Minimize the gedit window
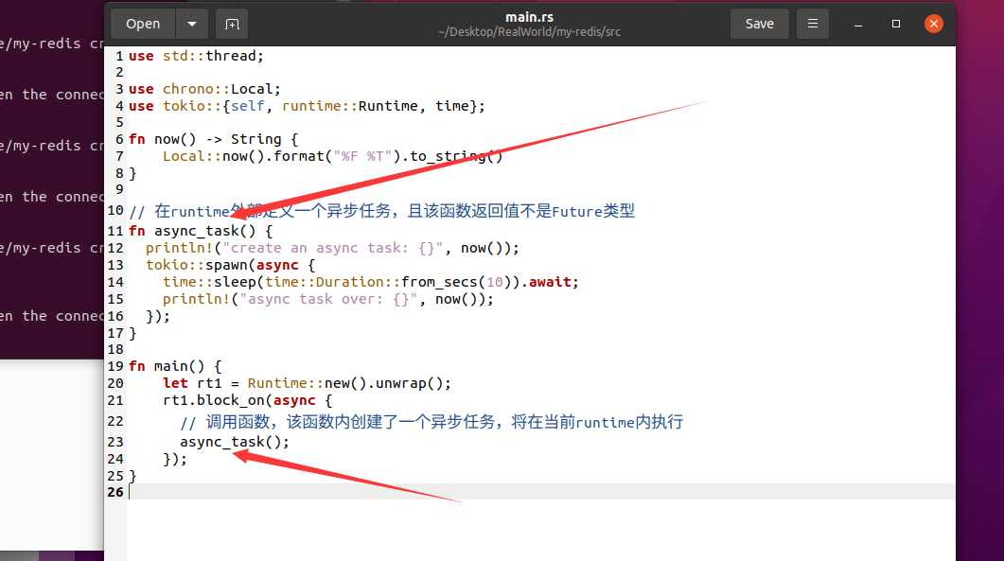The width and height of the screenshot is (1004, 561). pyautogui.click(x=858, y=24)
